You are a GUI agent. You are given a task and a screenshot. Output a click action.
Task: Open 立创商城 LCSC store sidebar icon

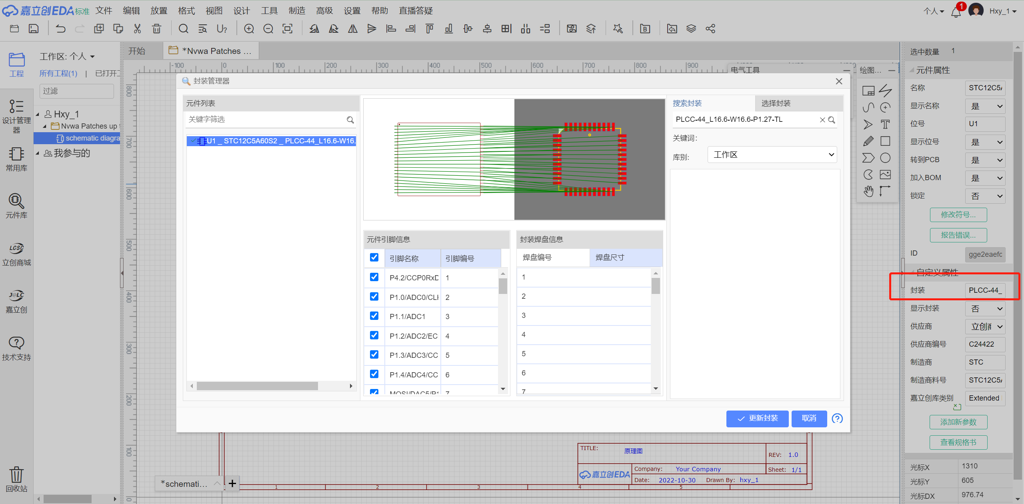click(x=16, y=254)
